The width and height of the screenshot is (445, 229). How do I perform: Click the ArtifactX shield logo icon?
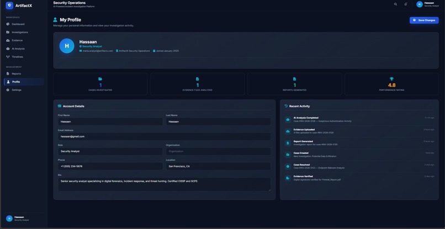click(x=9, y=6)
